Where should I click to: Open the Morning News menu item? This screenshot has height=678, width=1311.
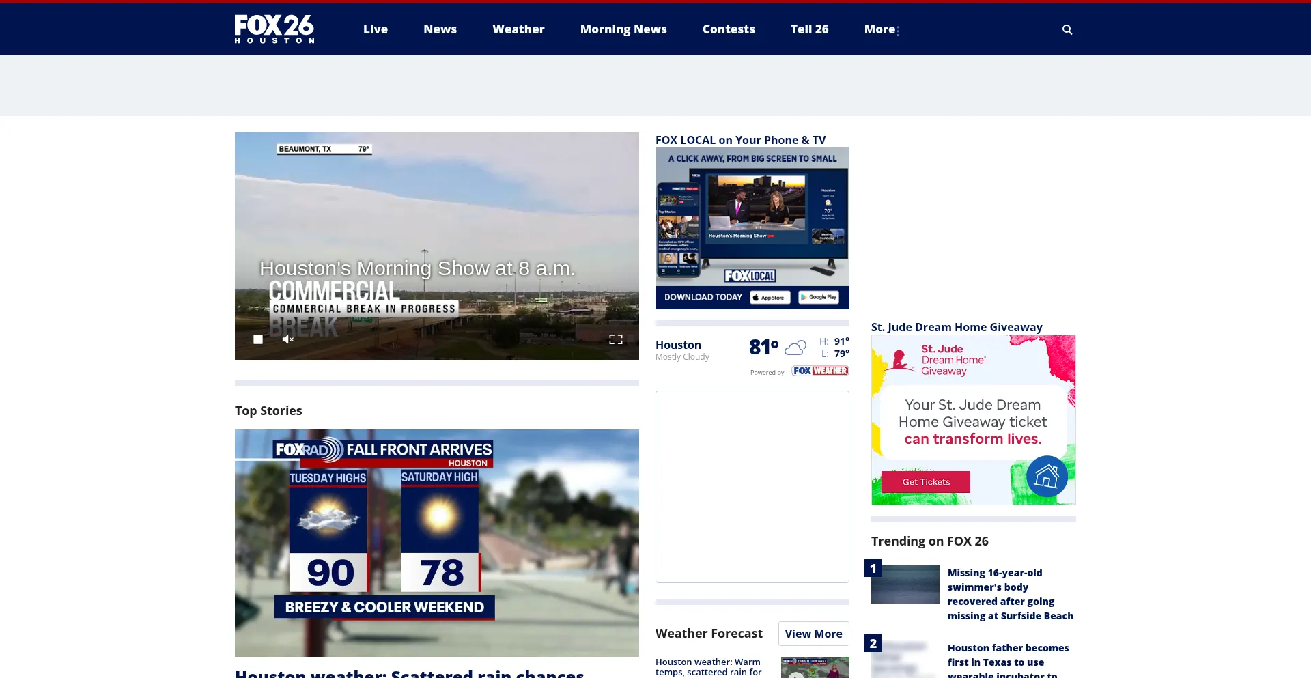tap(623, 29)
